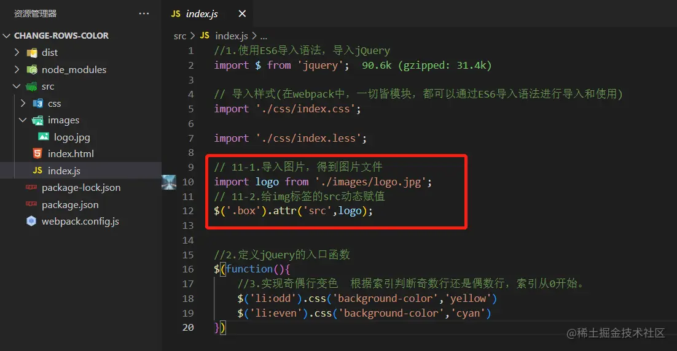Click the logo.jpg image file icon
Viewport: 677px width, 351px height.
click(x=44, y=137)
